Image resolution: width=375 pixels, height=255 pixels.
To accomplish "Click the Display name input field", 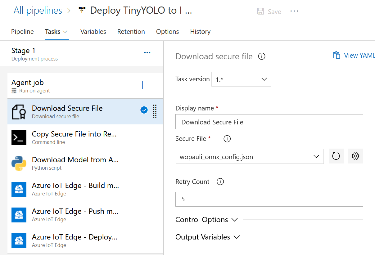I will (269, 122).
